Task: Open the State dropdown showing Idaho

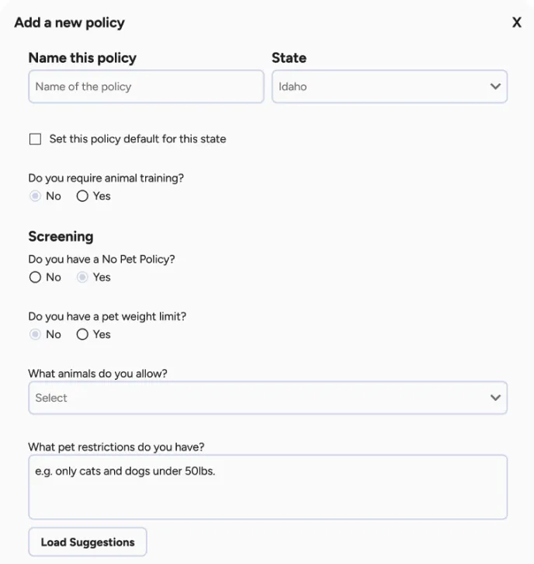Action: (380, 87)
